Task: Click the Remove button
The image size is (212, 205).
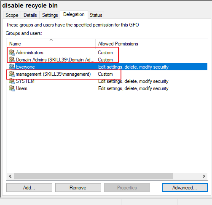Action: tap(78, 188)
